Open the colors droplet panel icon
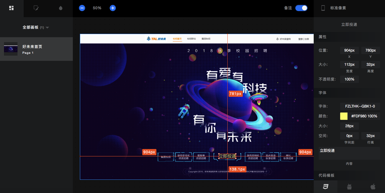The height and width of the screenshot is (193, 385). [x=61, y=8]
